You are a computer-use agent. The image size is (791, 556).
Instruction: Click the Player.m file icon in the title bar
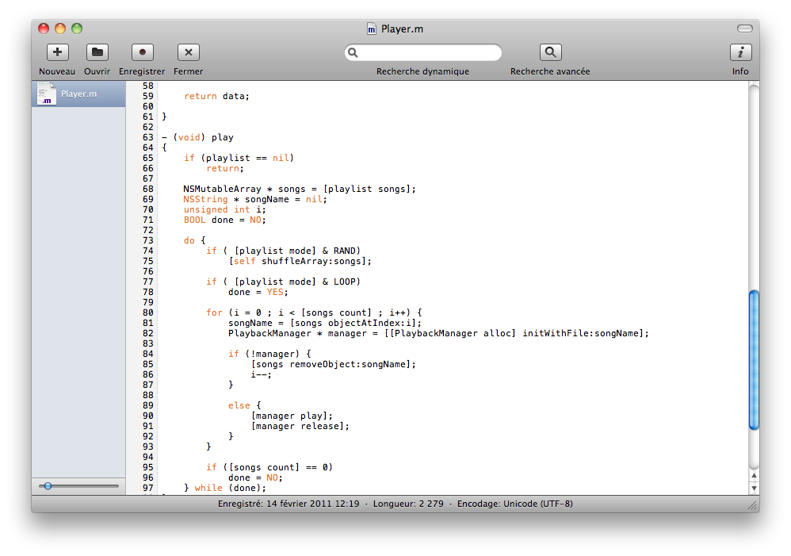tap(371, 29)
